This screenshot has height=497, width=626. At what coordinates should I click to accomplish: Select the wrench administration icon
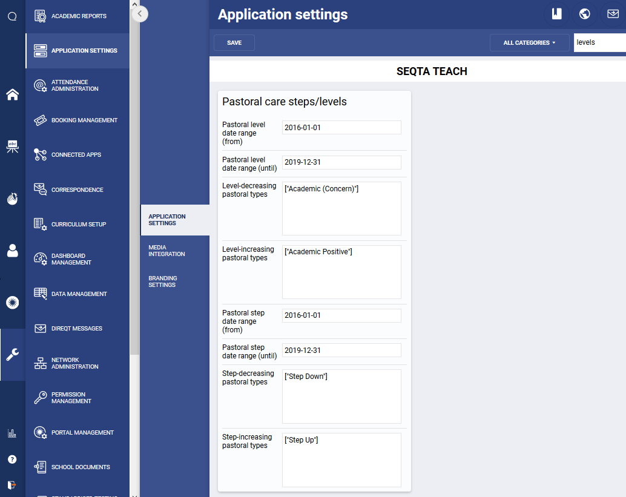12,354
